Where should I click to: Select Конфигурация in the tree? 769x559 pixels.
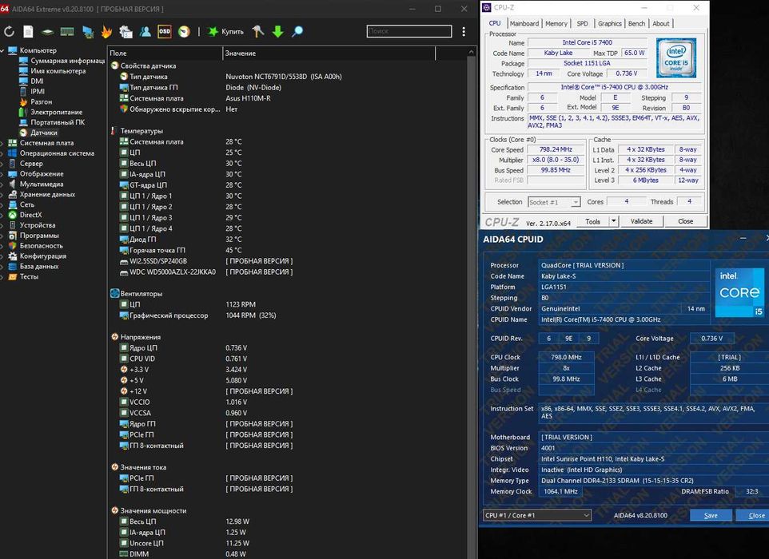[42, 256]
